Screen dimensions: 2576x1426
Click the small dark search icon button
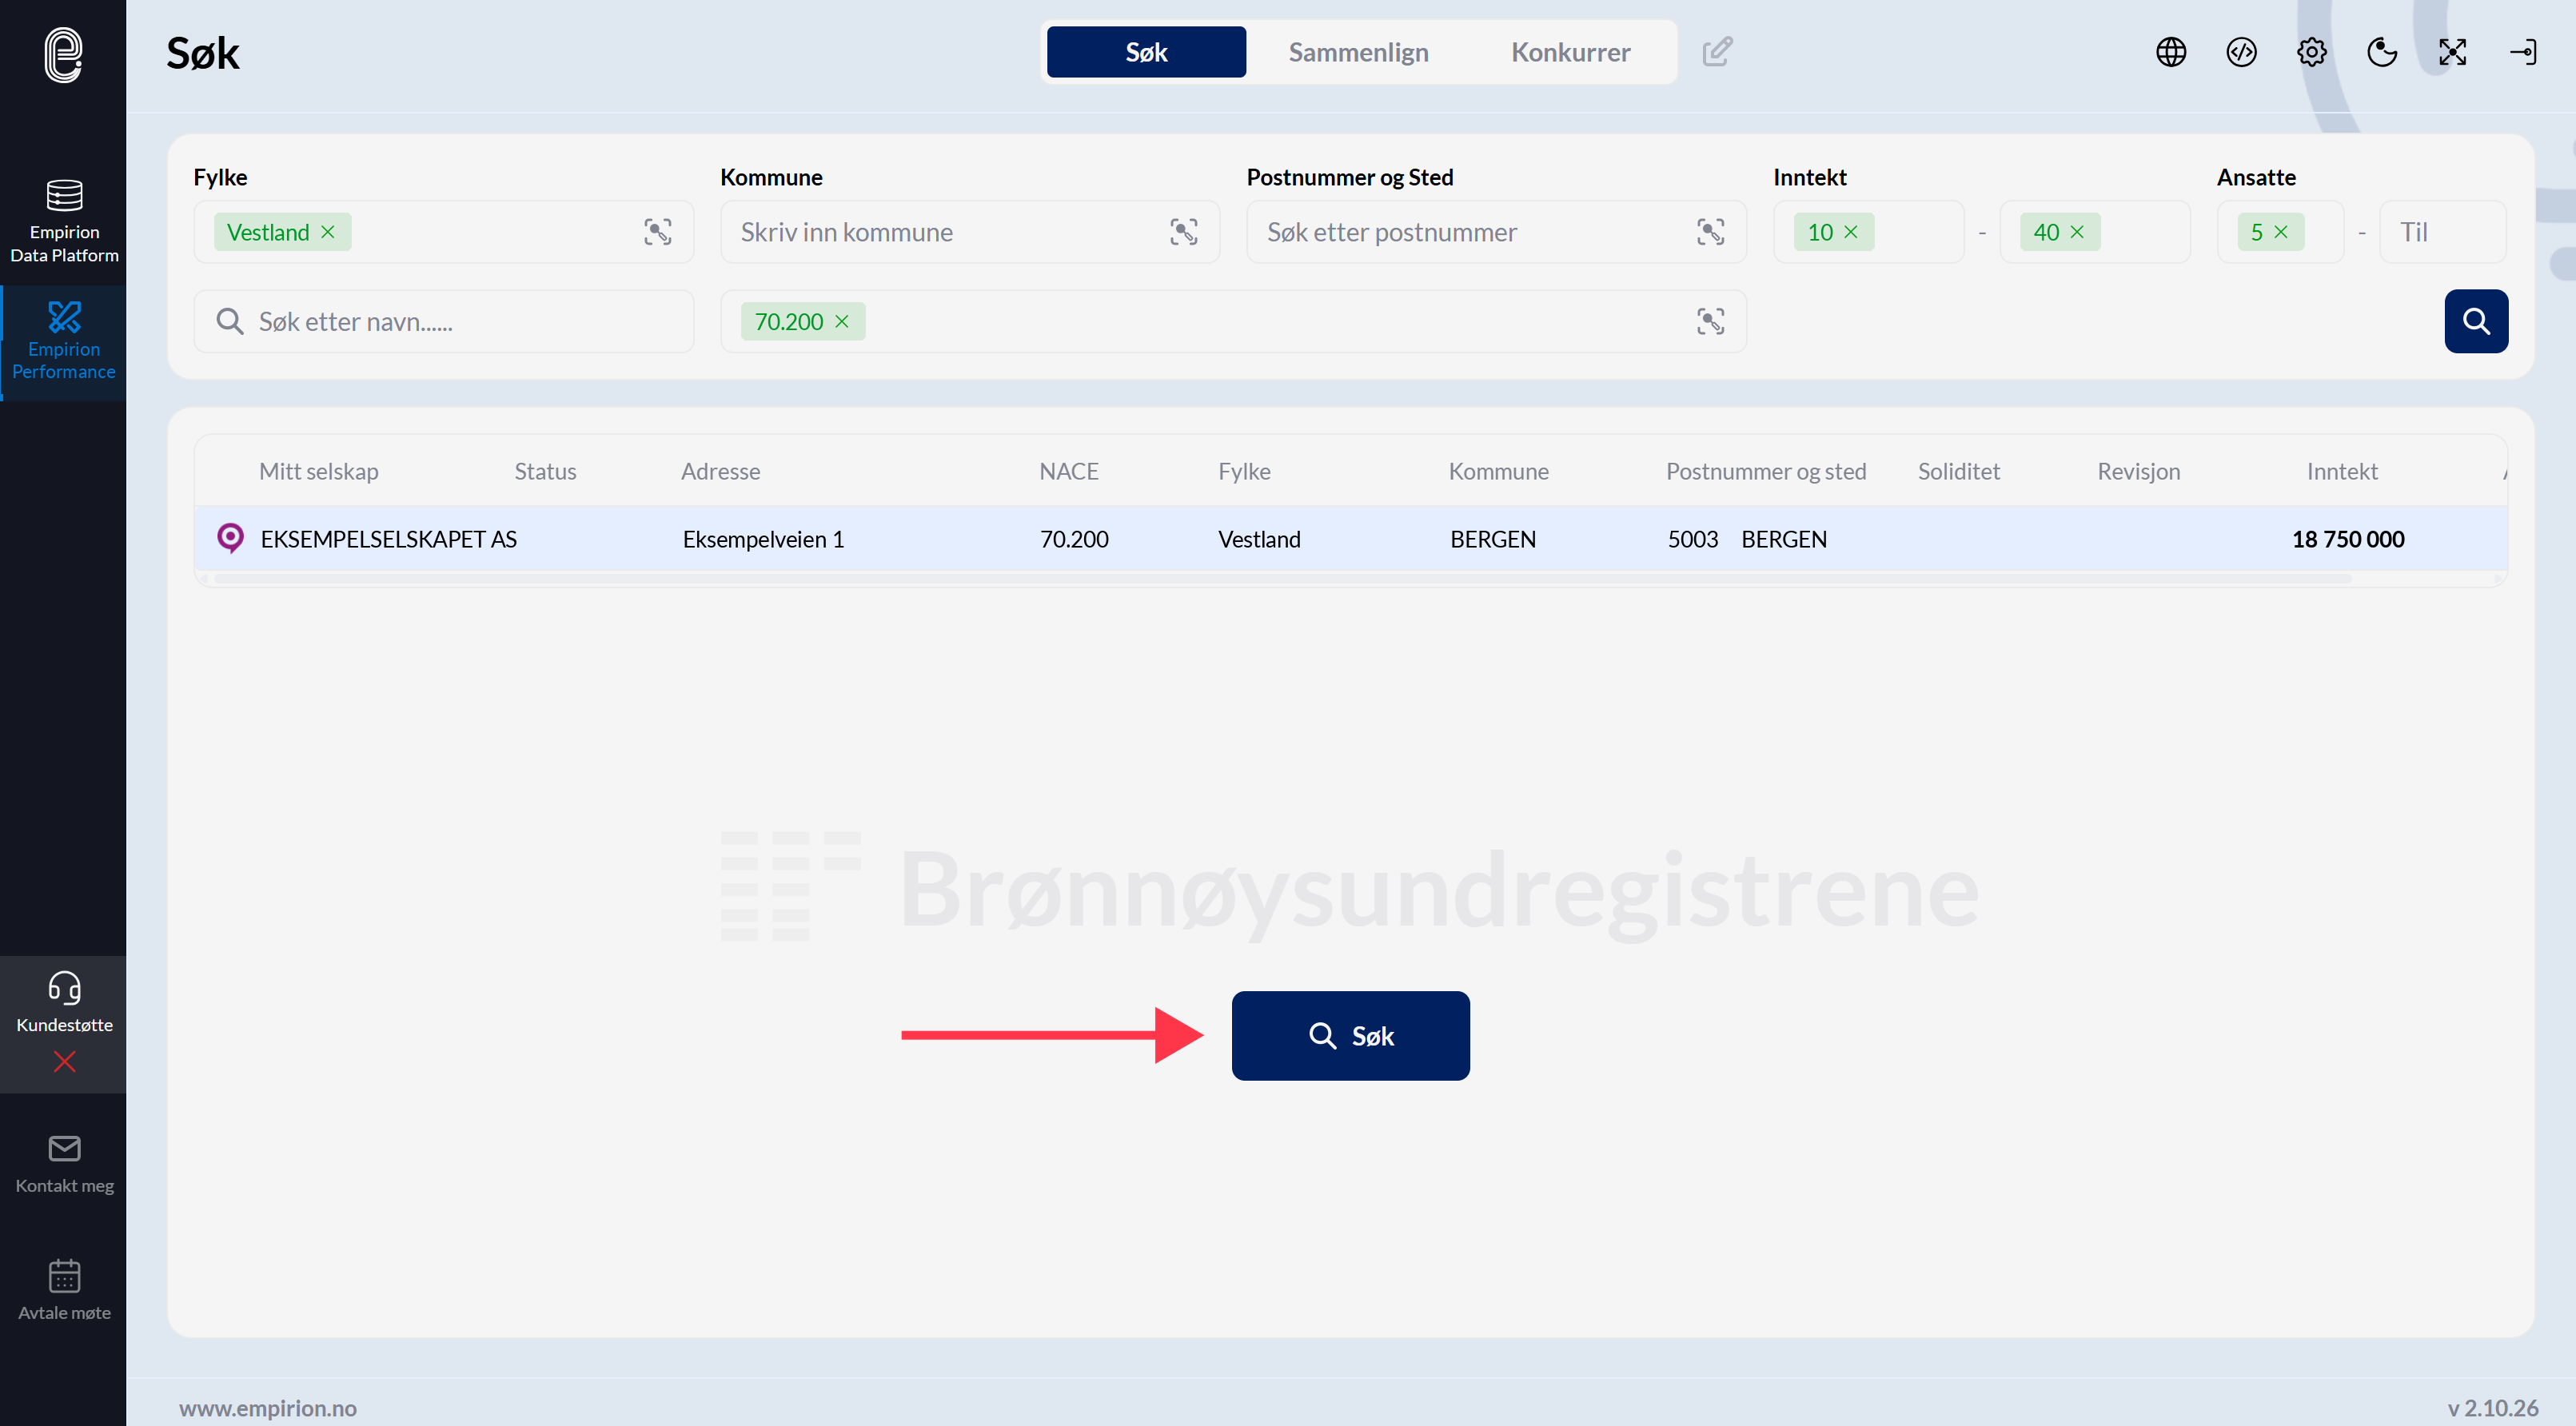[x=2476, y=321]
